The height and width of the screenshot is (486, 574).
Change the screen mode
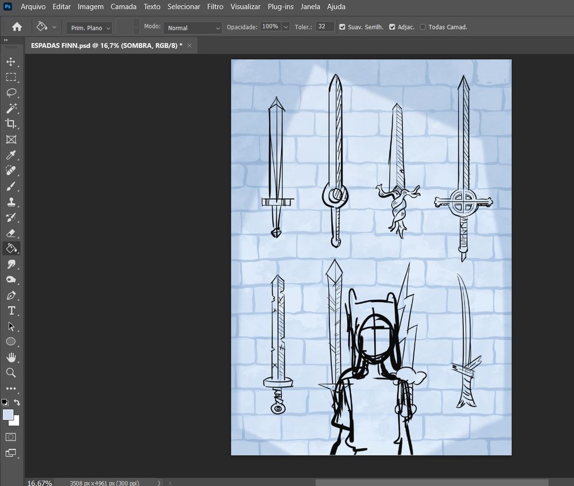[x=11, y=453]
